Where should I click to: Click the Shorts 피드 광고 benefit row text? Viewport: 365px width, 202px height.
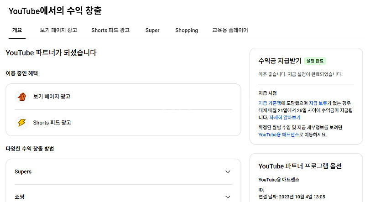[x=52, y=122]
